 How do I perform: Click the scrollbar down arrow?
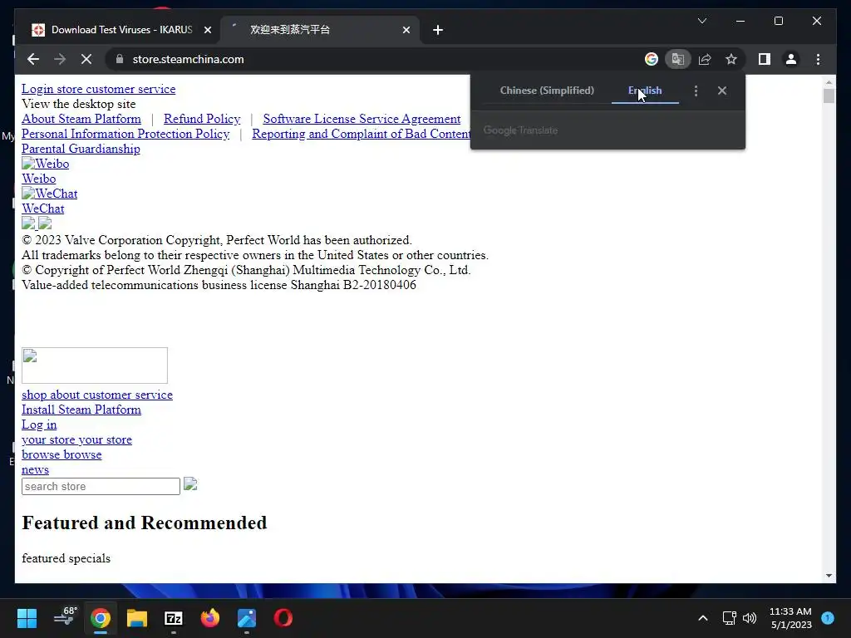(x=829, y=576)
